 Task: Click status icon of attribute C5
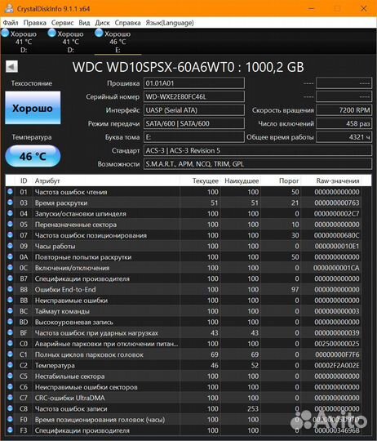tap(10, 376)
